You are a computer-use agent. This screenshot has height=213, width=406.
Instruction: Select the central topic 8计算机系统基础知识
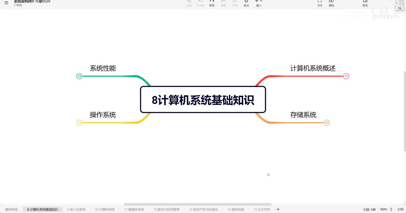click(203, 100)
